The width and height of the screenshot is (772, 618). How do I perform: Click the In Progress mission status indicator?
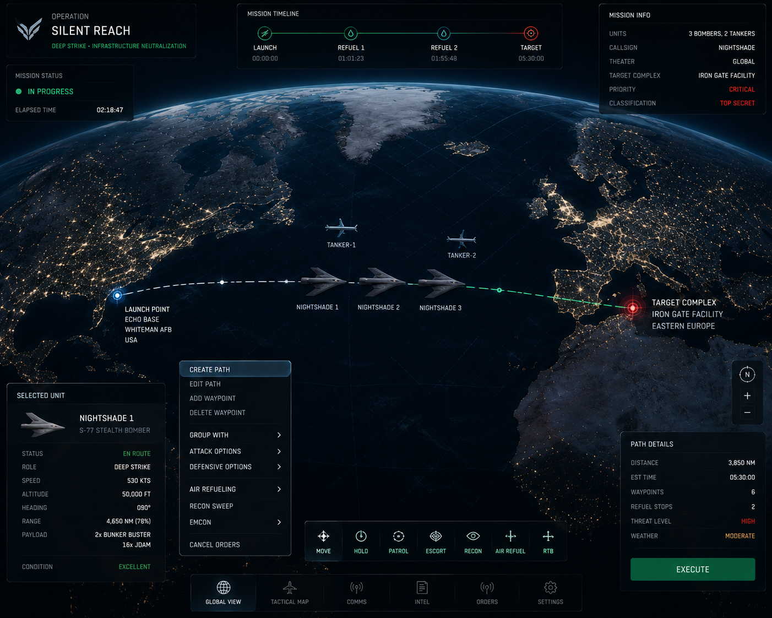(x=45, y=91)
